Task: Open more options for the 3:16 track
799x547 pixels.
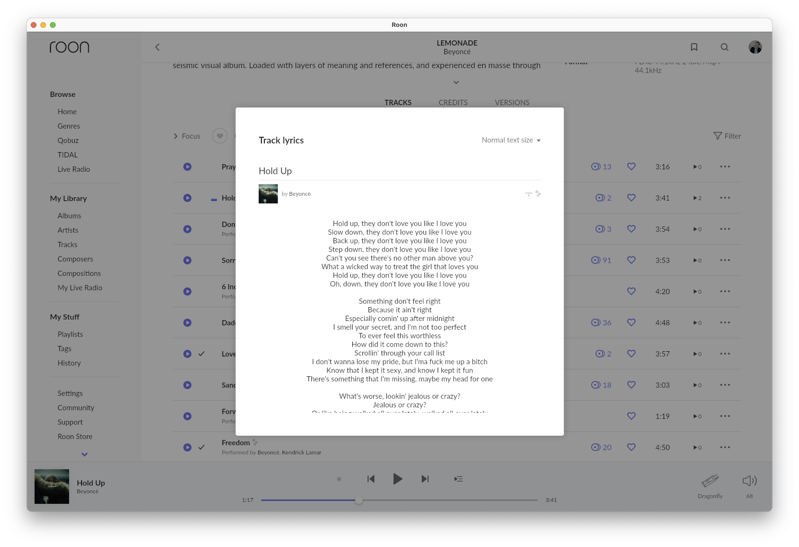Action: click(x=725, y=166)
